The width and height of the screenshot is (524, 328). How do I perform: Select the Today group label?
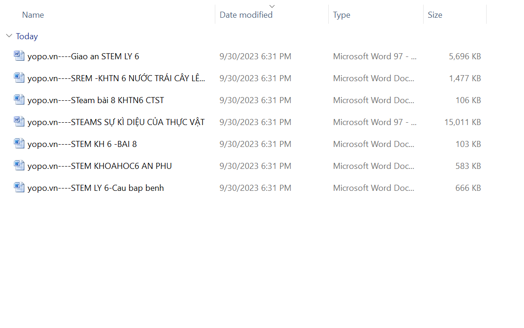point(27,36)
